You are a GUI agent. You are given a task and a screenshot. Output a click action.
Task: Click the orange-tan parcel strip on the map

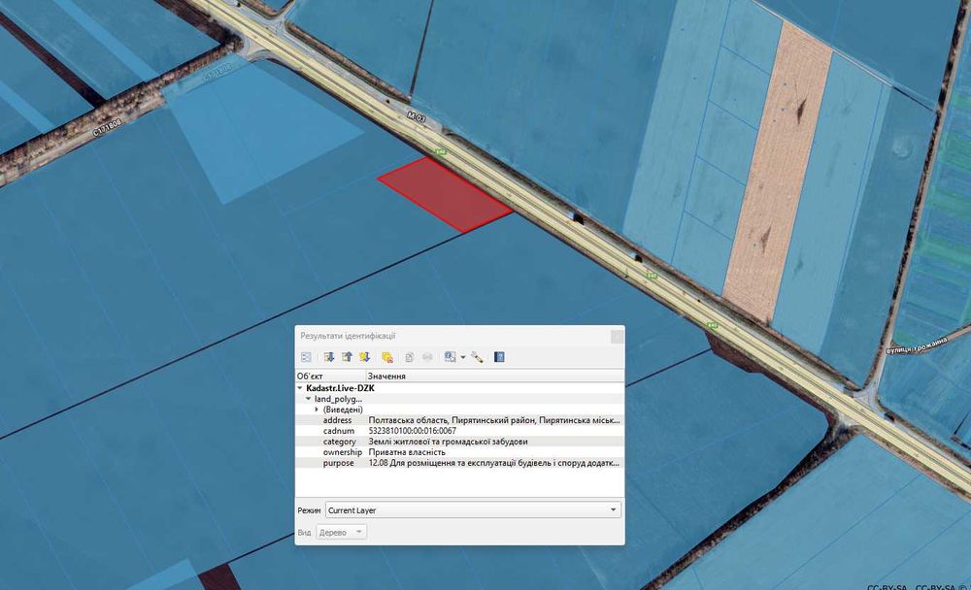pyautogui.click(x=778, y=174)
